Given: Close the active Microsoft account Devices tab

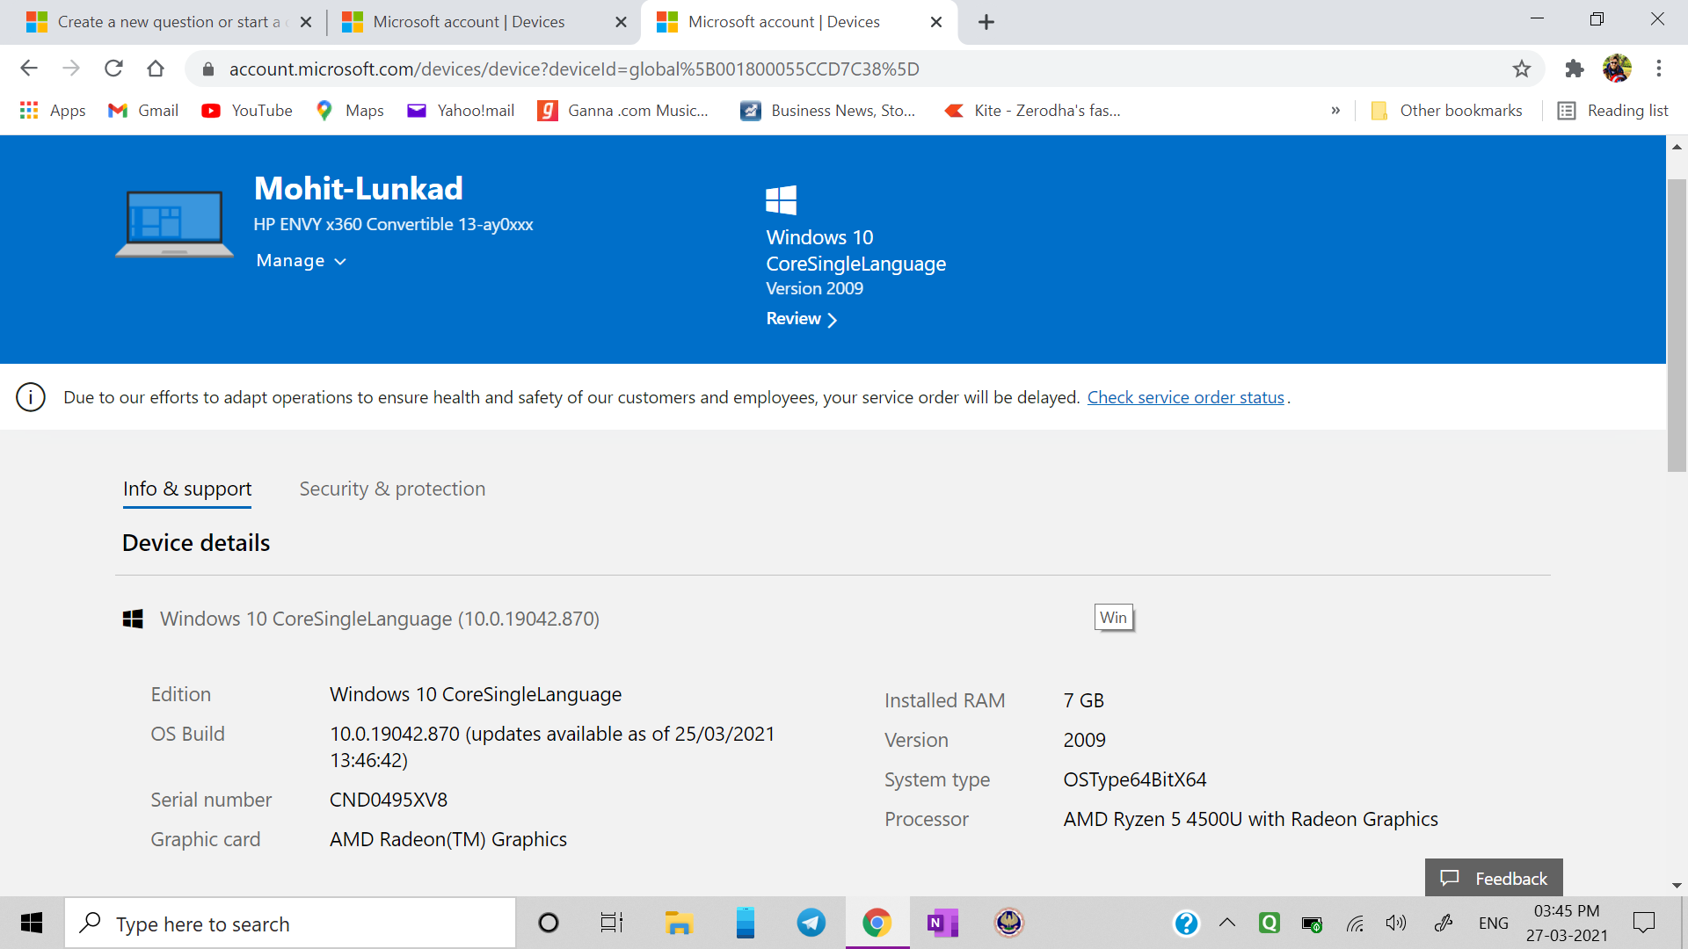Looking at the screenshot, I should point(936,22).
